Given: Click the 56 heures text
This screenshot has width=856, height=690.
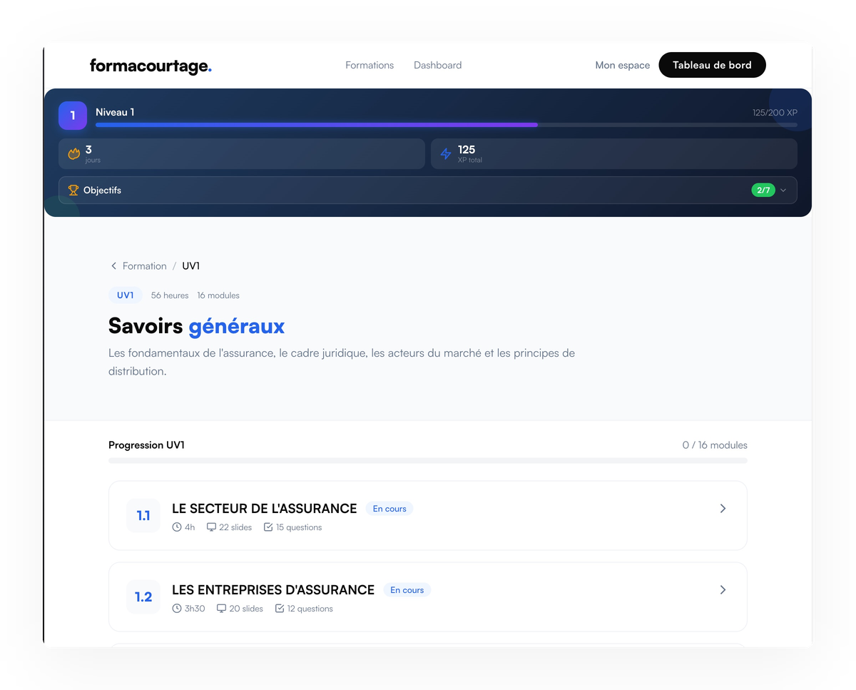Looking at the screenshot, I should coord(170,295).
